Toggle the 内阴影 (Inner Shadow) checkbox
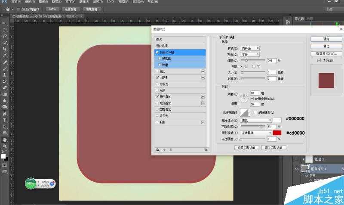This screenshot has width=344, height=205. tap(157, 78)
